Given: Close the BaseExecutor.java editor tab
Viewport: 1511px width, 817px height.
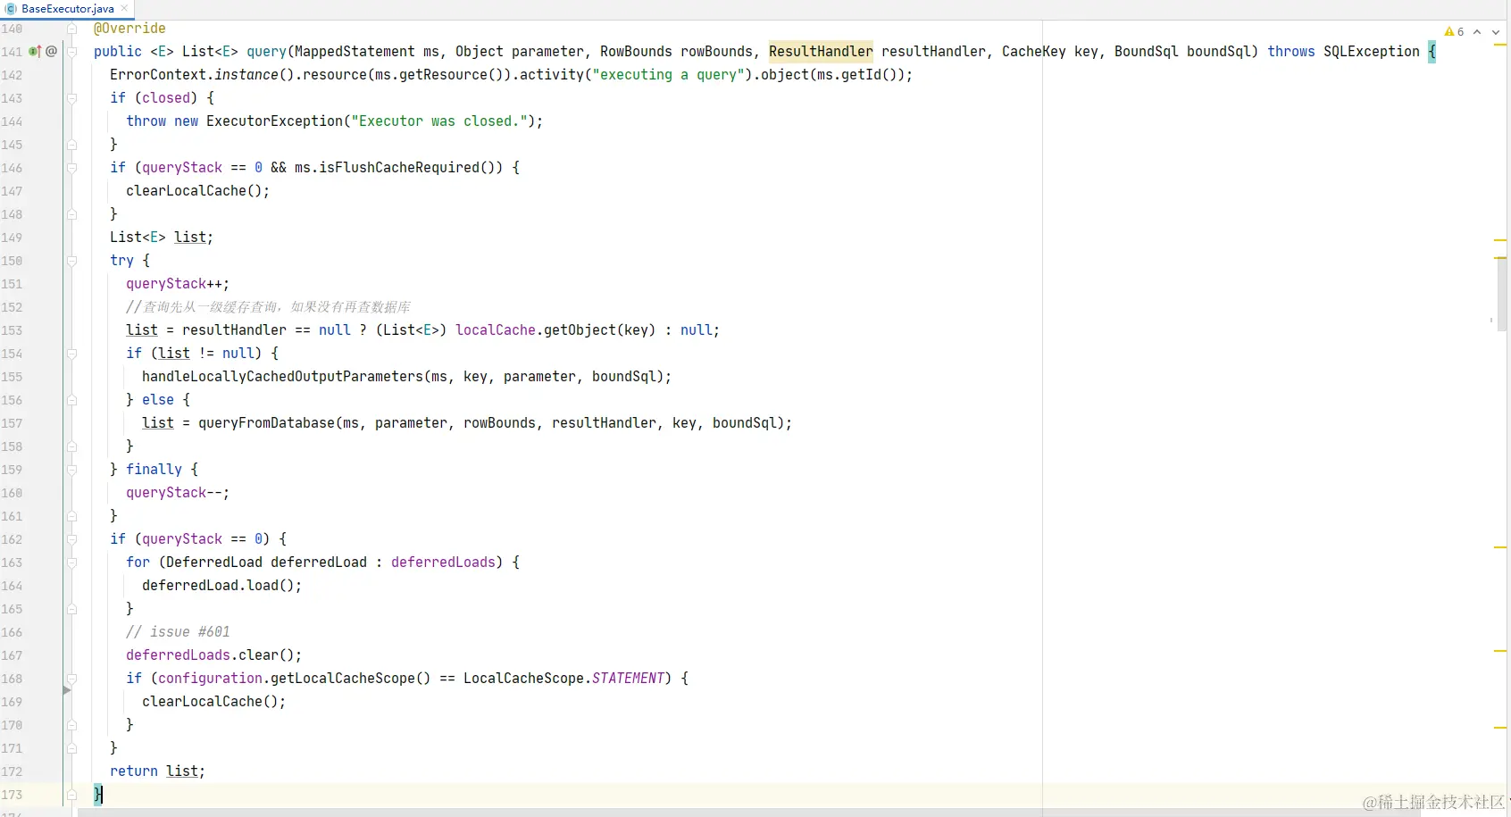Looking at the screenshot, I should 124,9.
